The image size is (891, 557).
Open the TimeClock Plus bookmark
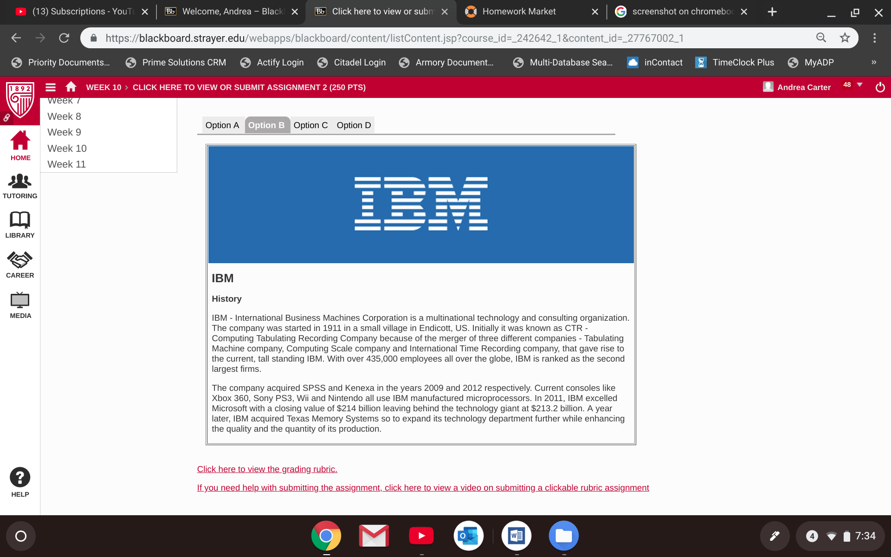(735, 62)
